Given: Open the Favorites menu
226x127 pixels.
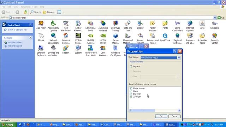Looking at the screenshot, I should 25,7.
